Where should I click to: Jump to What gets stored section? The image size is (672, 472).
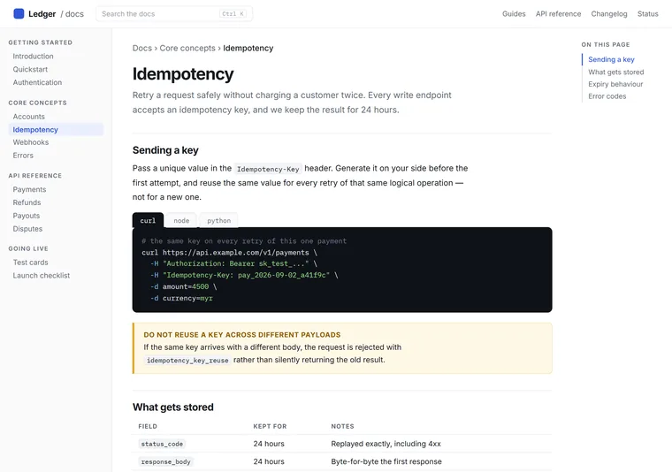point(616,72)
